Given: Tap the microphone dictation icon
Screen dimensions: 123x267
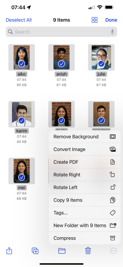Looking at the screenshot, I should tap(112, 32).
